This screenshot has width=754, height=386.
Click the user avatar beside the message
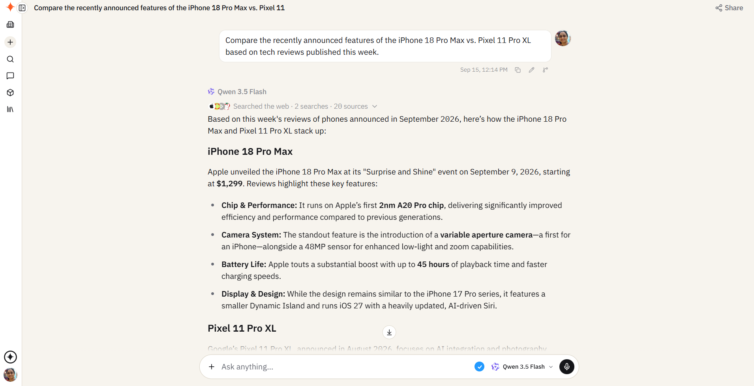[x=563, y=38]
